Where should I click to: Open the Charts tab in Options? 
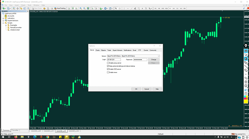[x=97, y=50]
